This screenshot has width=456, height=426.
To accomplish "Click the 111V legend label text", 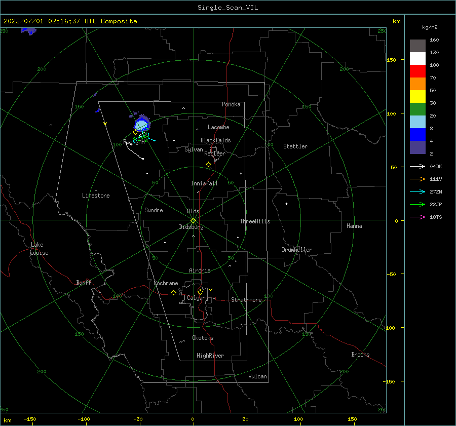I will click(x=436, y=179).
